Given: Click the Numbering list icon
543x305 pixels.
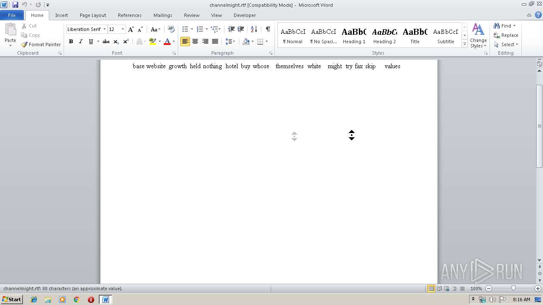Looking at the screenshot, I should [x=200, y=29].
